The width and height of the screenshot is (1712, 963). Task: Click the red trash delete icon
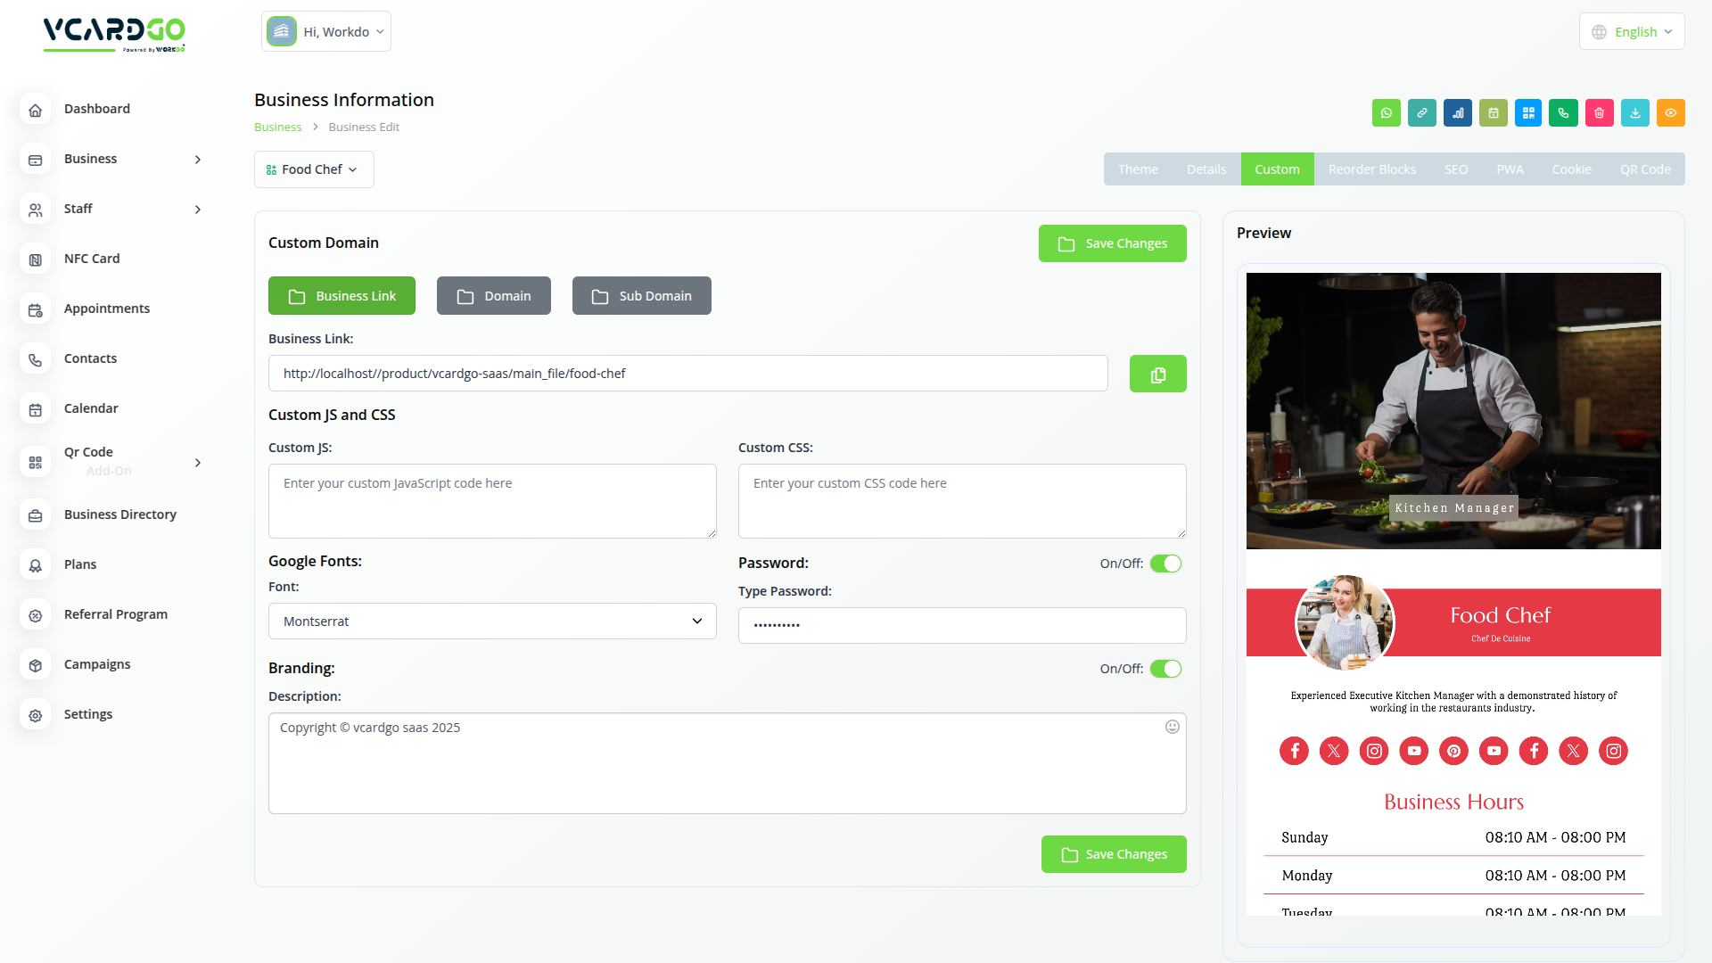pos(1599,113)
